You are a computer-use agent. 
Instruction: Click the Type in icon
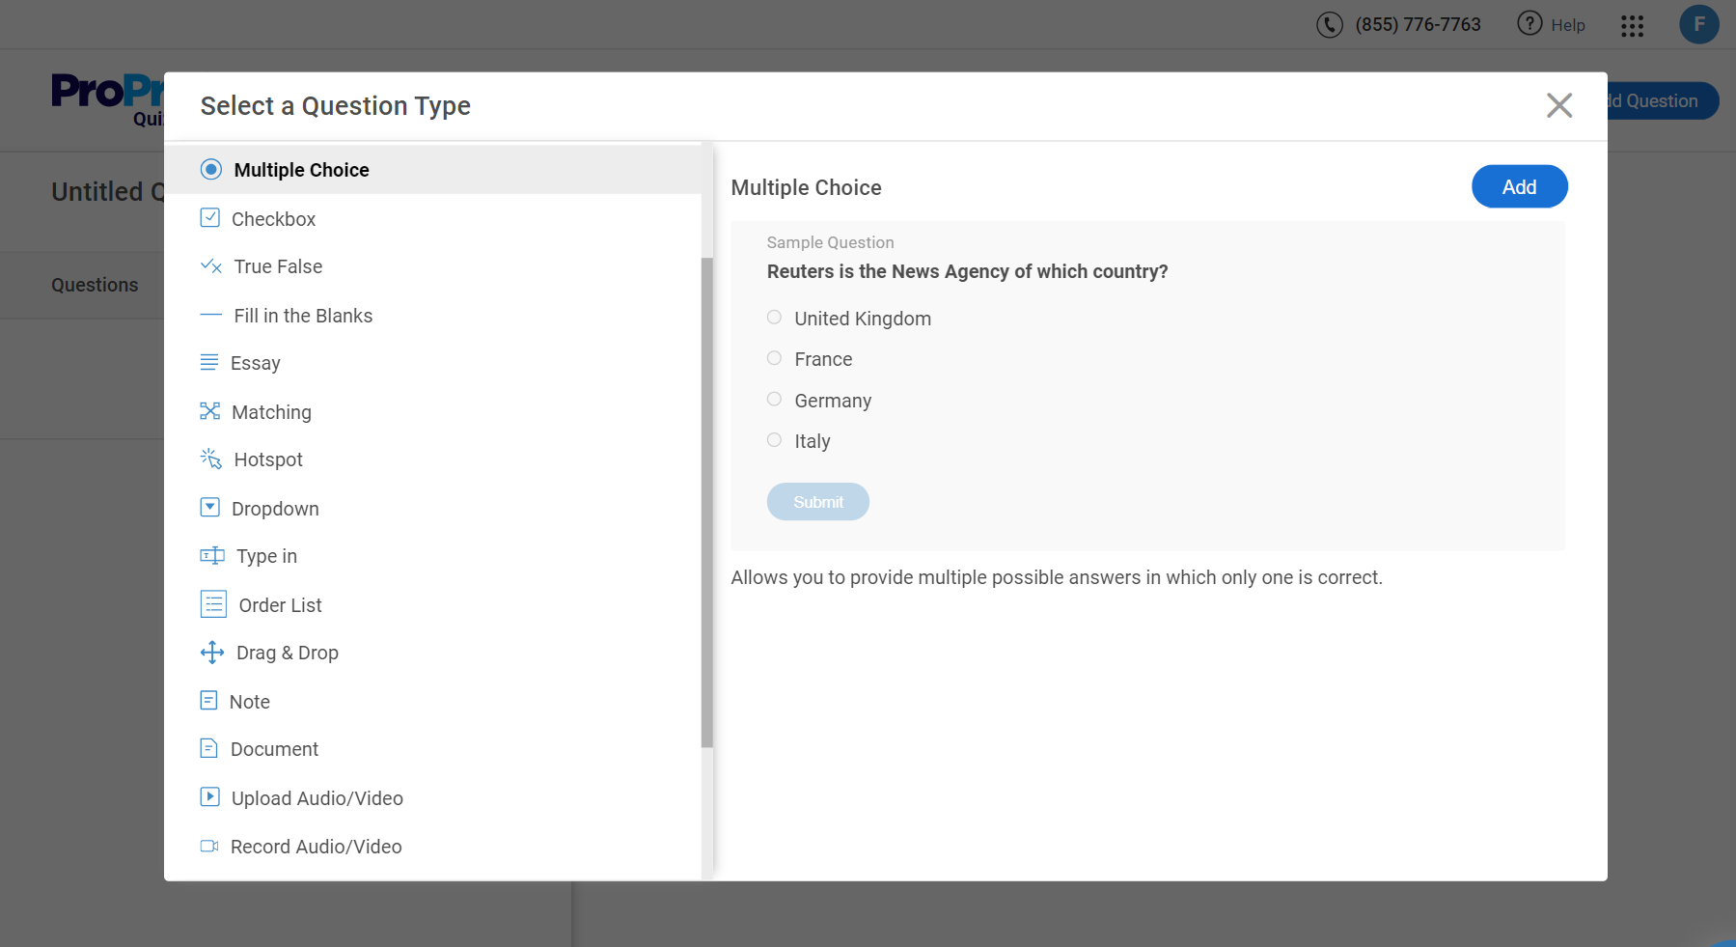coord(211,556)
